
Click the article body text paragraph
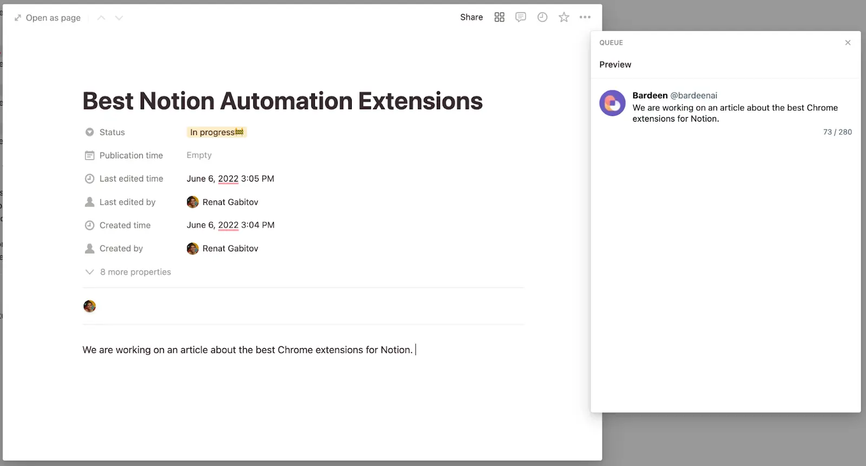pyautogui.click(x=247, y=350)
